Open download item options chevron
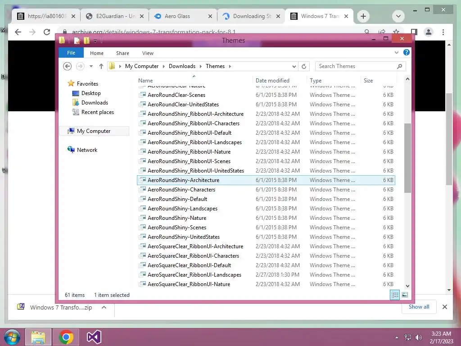The image size is (461, 346). [x=104, y=307]
